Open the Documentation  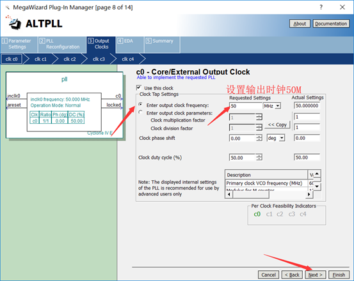331,24
